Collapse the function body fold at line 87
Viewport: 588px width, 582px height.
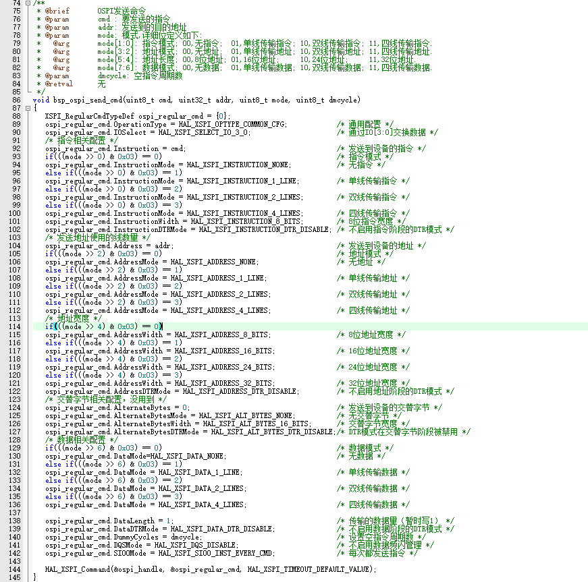(28, 108)
